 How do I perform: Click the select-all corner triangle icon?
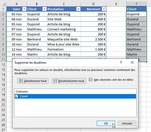coord(4,4)
